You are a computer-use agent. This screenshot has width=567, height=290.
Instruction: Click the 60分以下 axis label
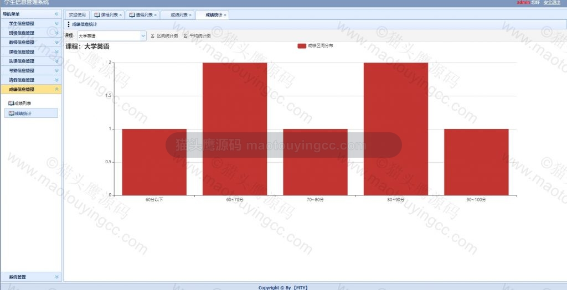[x=154, y=200]
